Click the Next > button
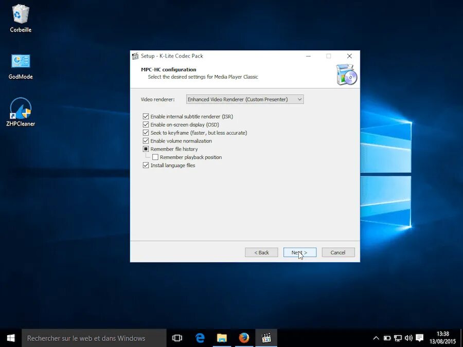Viewport: 463px width, 347px height. [x=300, y=252]
